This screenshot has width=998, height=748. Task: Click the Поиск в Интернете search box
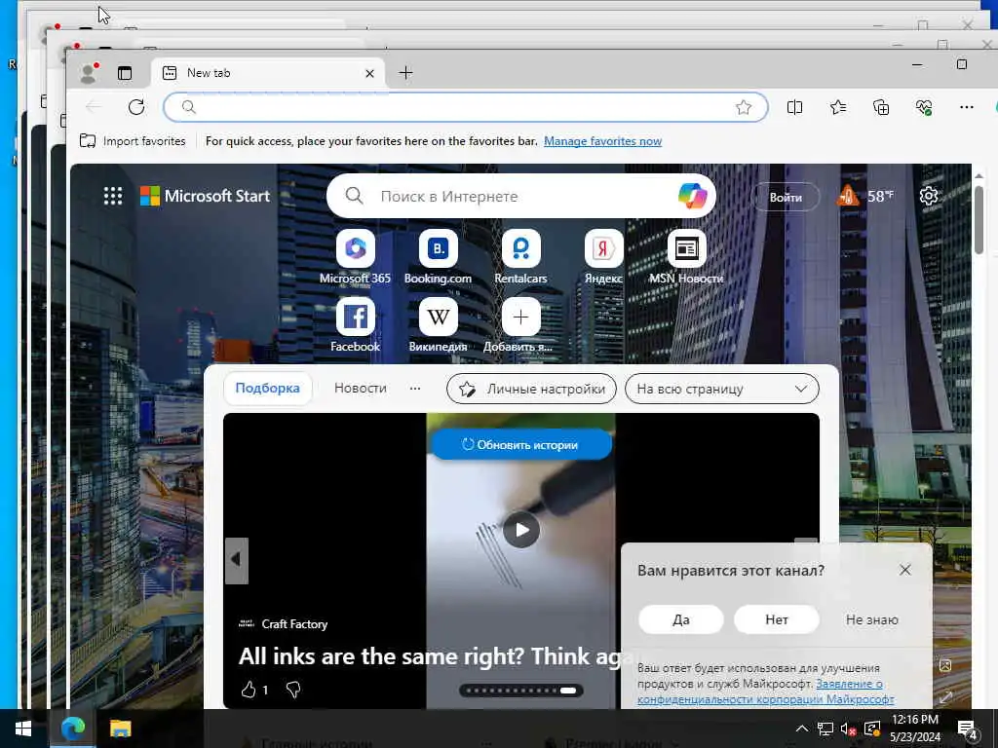(x=520, y=196)
